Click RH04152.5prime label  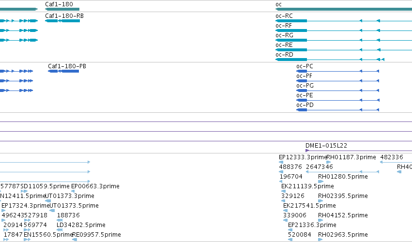pyautogui.click(x=343, y=215)
